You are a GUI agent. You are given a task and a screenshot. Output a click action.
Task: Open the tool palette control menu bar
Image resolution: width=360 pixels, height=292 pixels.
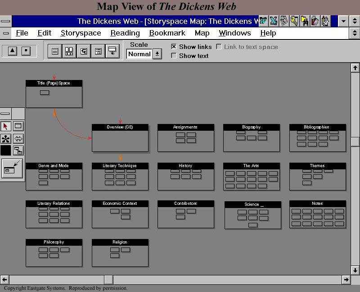(x=5, y=114)
